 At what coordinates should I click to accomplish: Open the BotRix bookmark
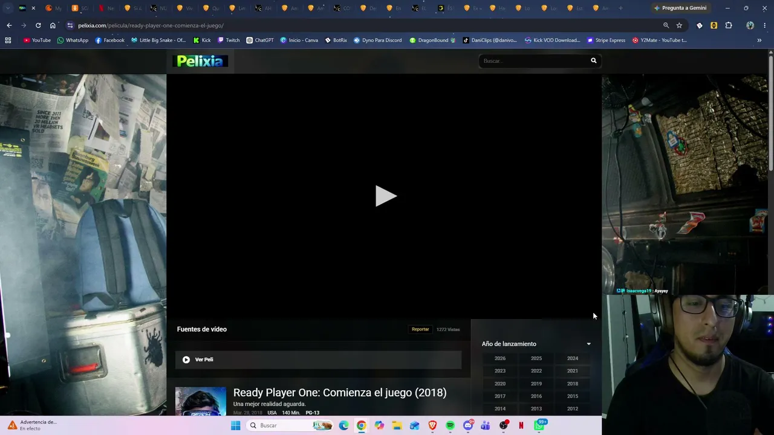[x=336, y=40]
